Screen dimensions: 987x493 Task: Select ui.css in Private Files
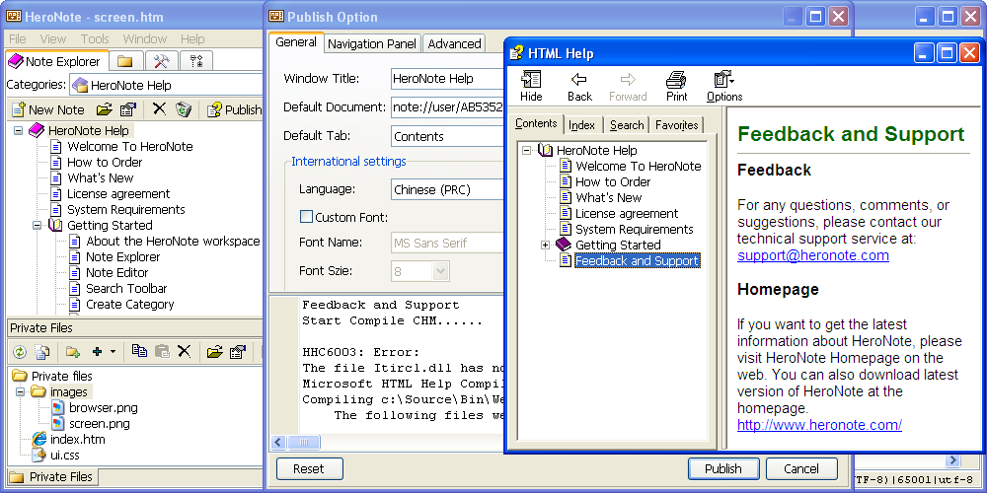65,456
